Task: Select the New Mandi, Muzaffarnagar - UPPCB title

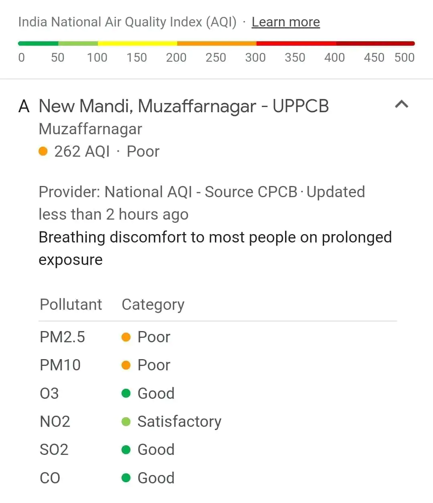Action: (x=184, y=107)
